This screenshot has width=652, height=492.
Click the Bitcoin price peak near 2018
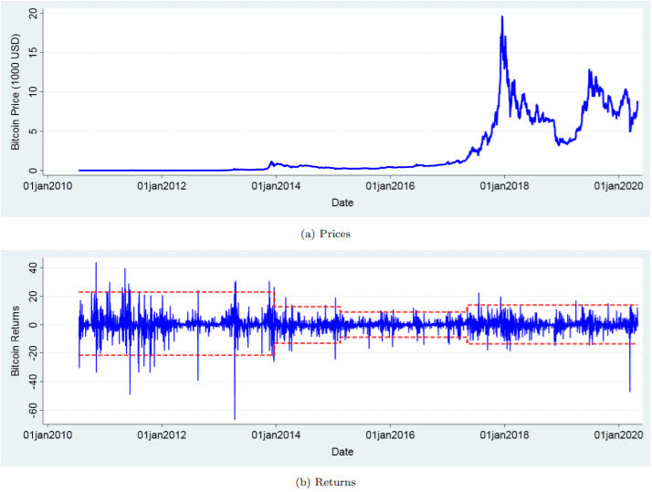point(502,17)
